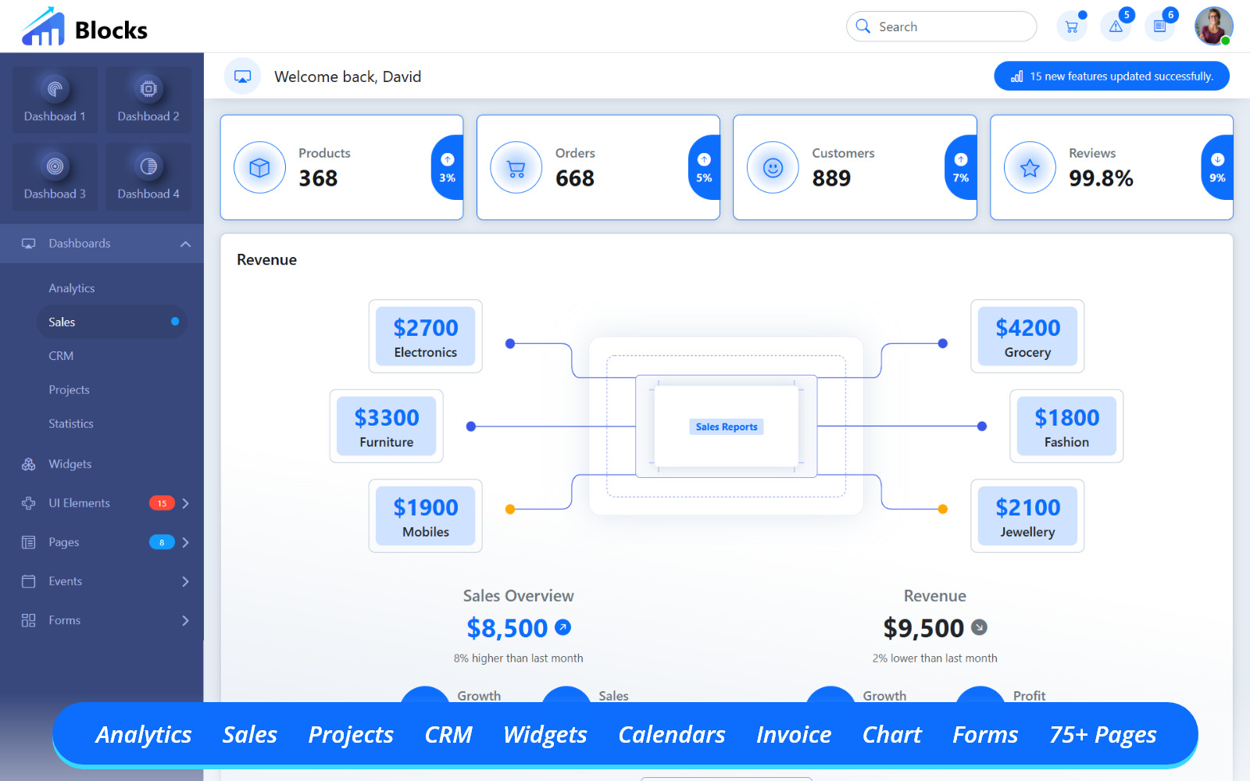Viewport: 1250px width, 781px height.
Task: Open the Sales entry under Dashboards
Action: (62, 322)
